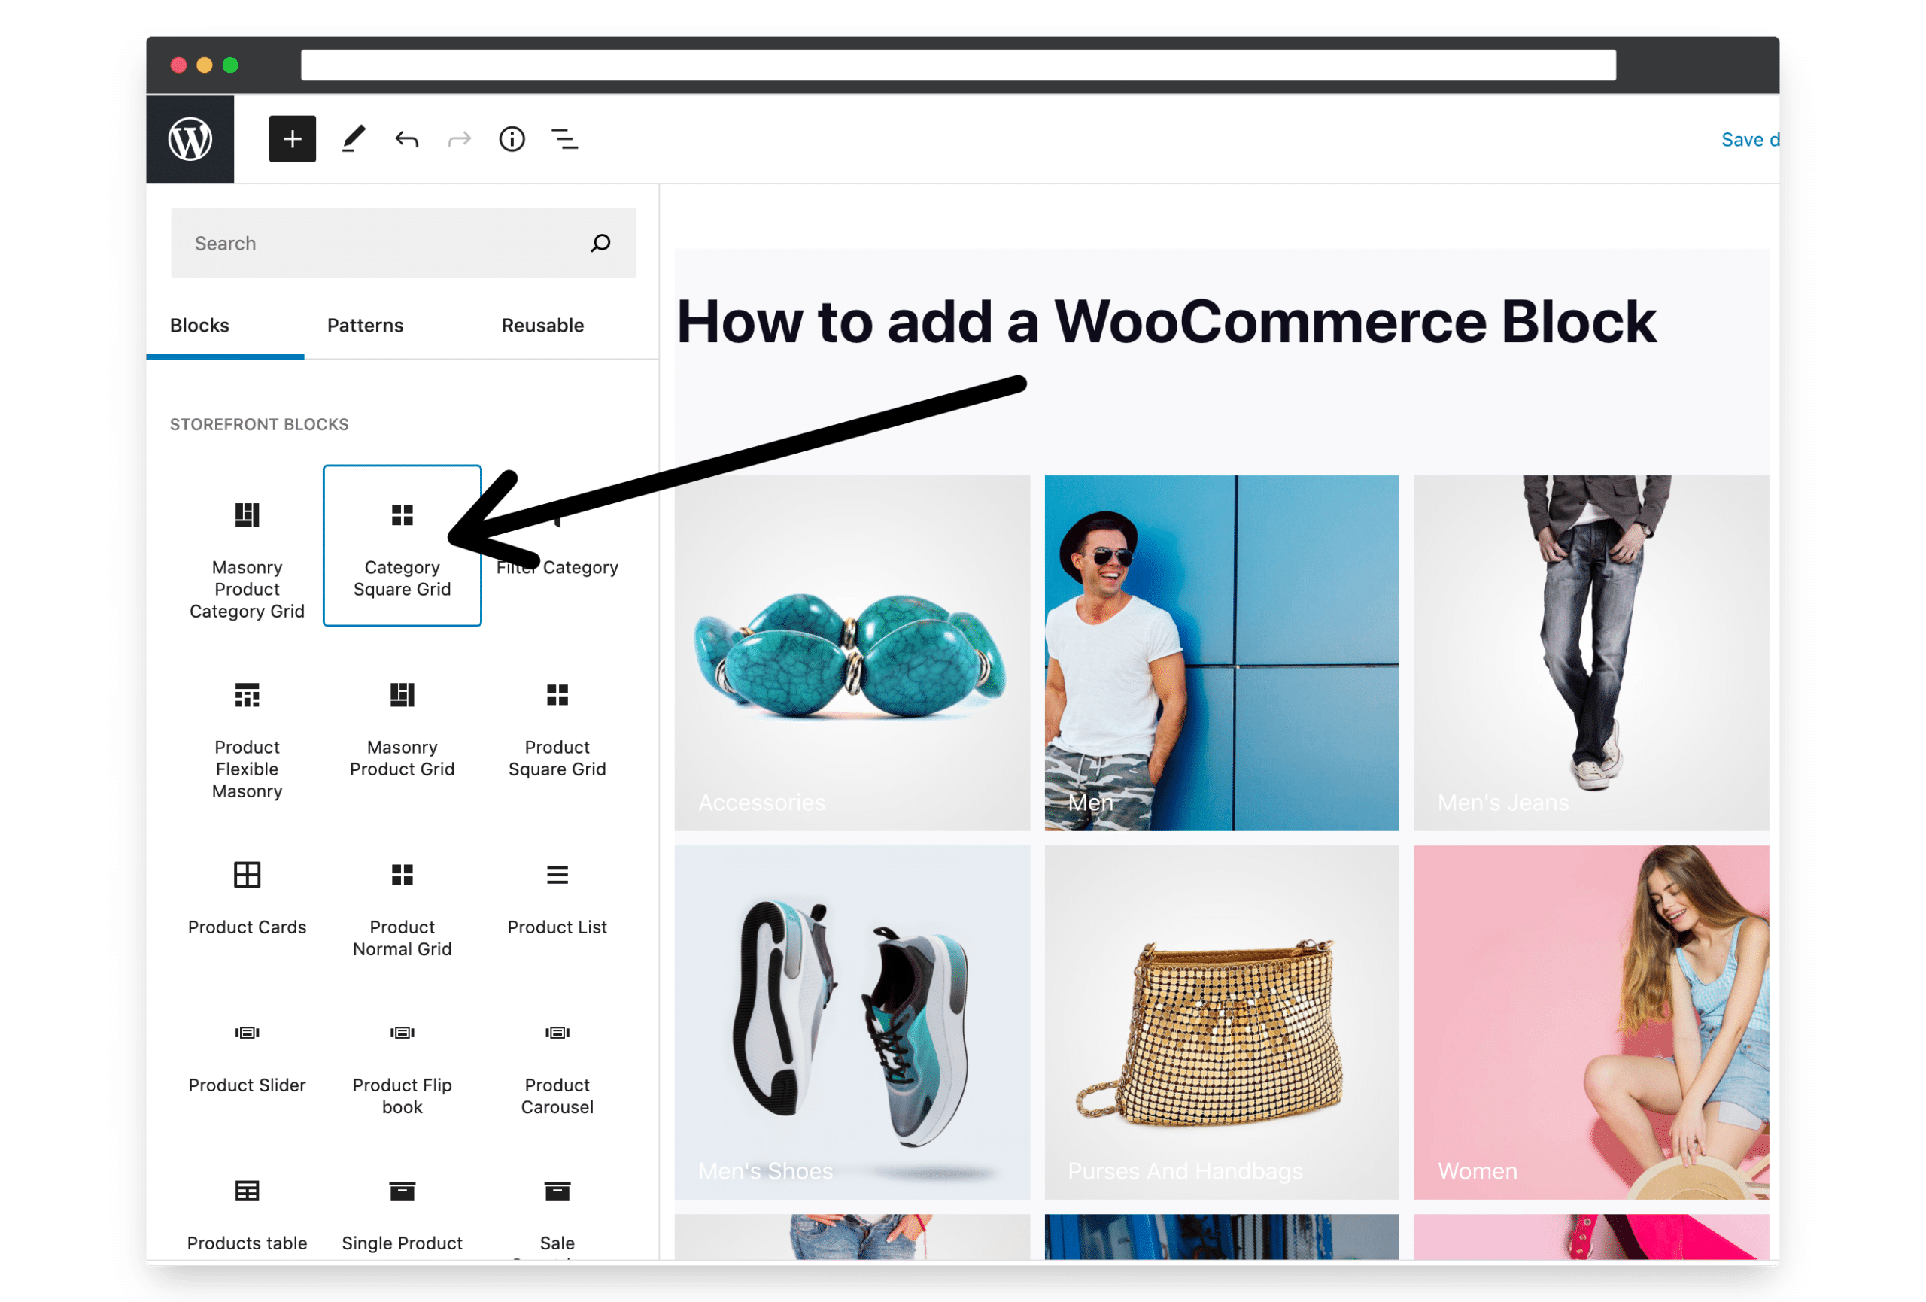
Task: Toggle the block inserter plus button
Action: [x=293, y=138]
